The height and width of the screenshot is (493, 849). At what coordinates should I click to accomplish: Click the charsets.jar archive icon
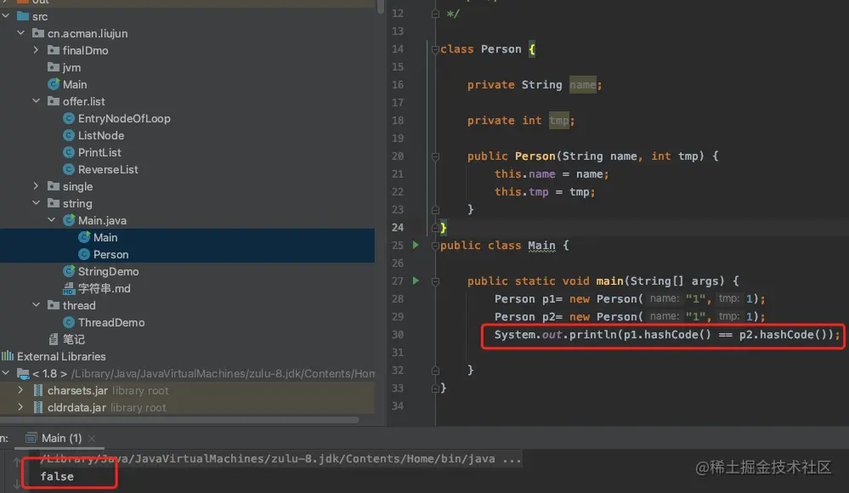pyautogui.click(x=38, y=390)
